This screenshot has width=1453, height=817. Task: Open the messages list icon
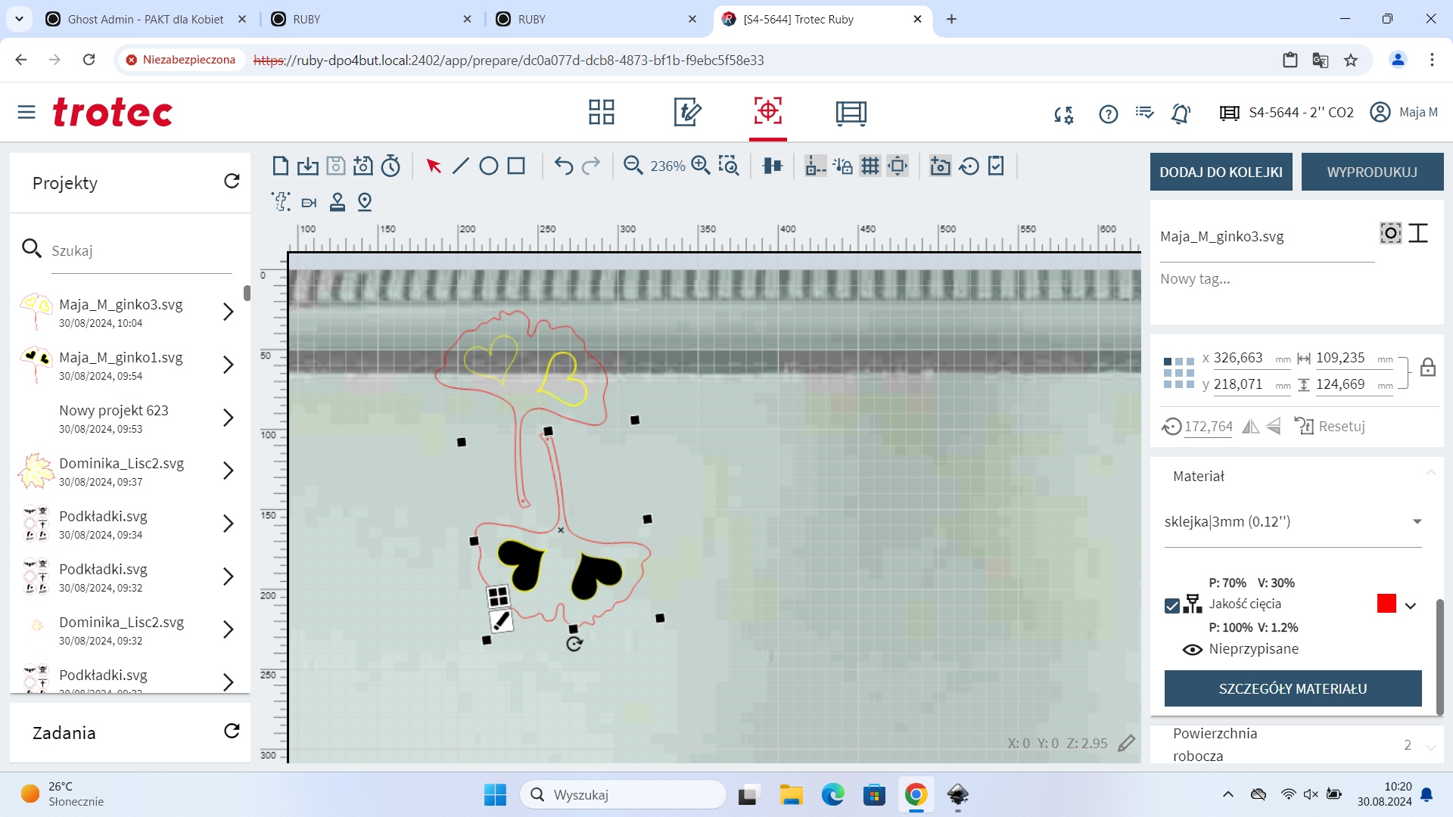coord(1144,113)
